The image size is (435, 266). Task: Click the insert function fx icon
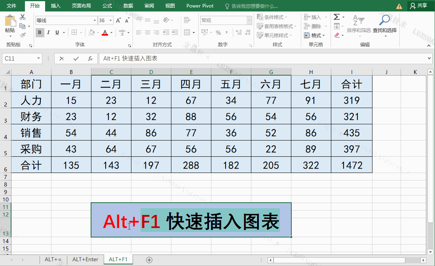(90, 59)
